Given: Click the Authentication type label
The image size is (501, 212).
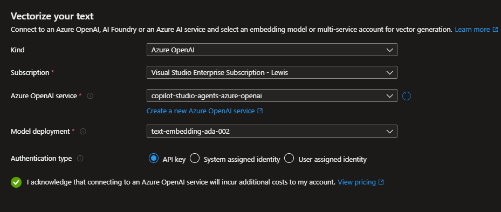Looking at the screenshot, I should [41, 159].
